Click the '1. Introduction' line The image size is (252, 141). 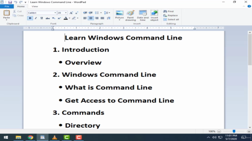(81, 50)
